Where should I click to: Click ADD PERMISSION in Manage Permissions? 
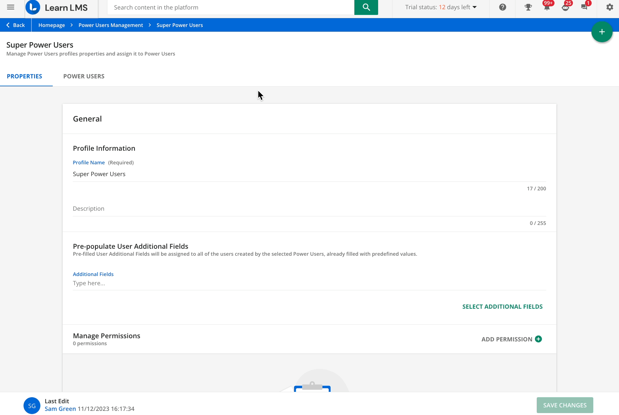pos(511,339)
